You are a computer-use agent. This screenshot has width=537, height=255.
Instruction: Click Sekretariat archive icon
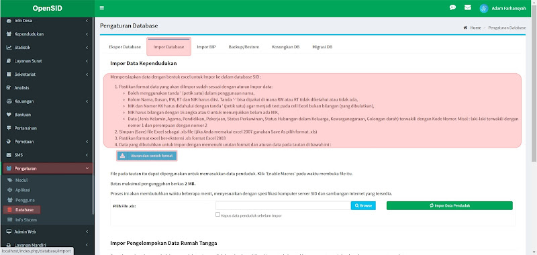9,74
